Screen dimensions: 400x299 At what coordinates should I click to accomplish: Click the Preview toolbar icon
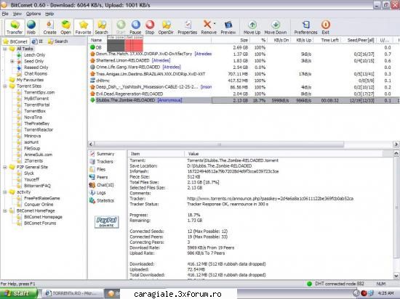point(228,27)
